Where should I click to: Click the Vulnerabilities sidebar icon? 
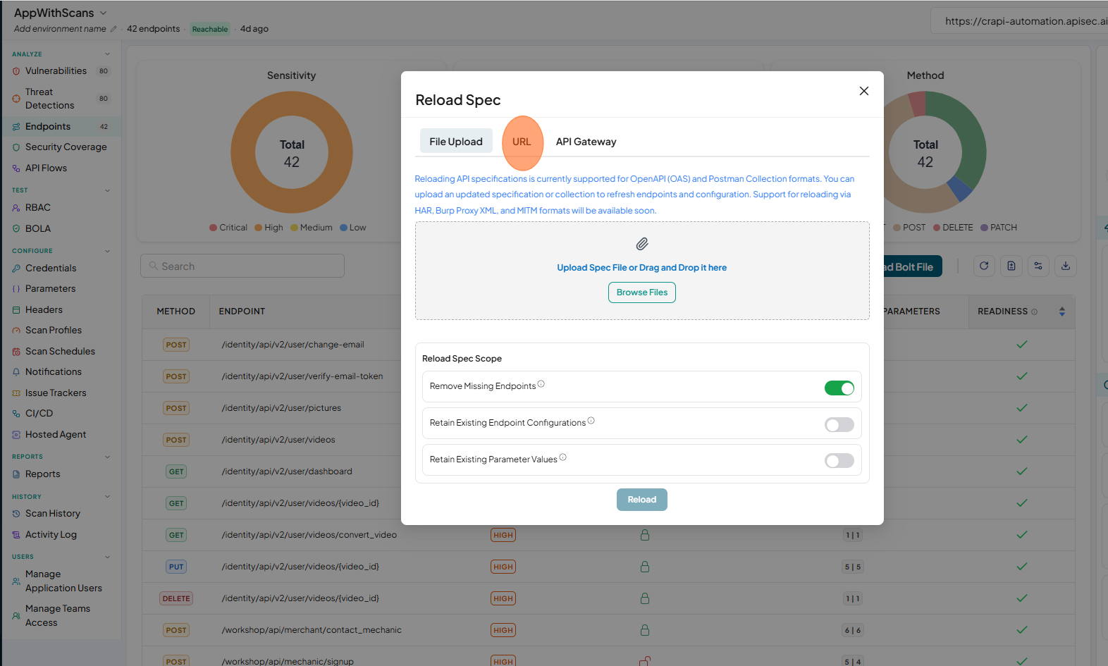click(x=16, y=71)
